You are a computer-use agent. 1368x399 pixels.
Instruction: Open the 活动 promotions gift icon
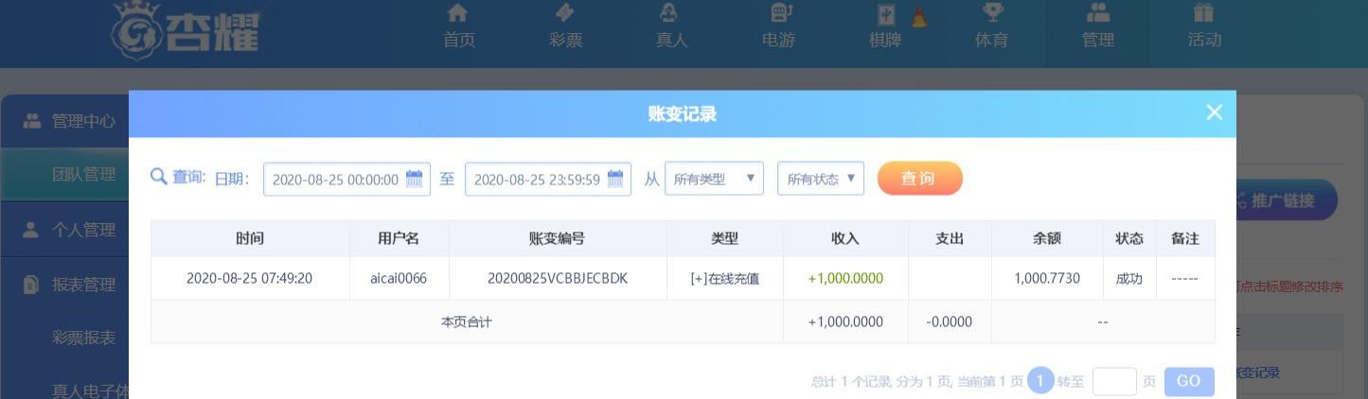(1204, 13)
